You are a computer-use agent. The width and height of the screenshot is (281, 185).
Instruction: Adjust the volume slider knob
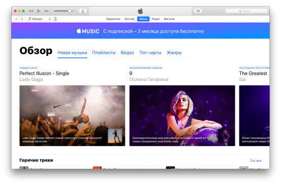click(69, 11)
